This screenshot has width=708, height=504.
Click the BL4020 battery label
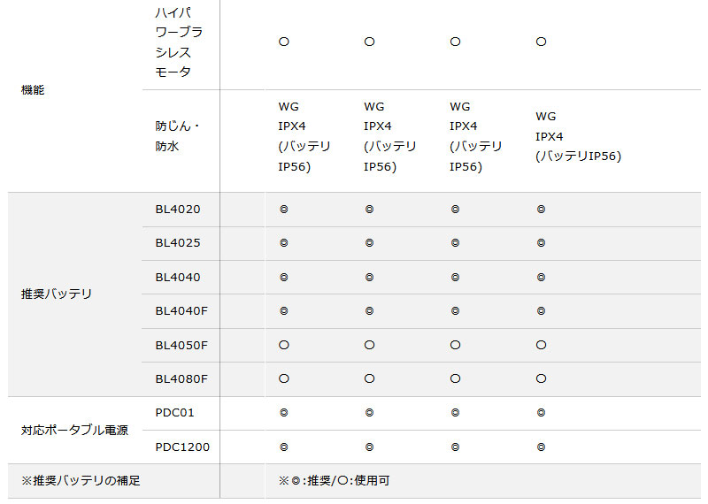[x=178, y=210]
